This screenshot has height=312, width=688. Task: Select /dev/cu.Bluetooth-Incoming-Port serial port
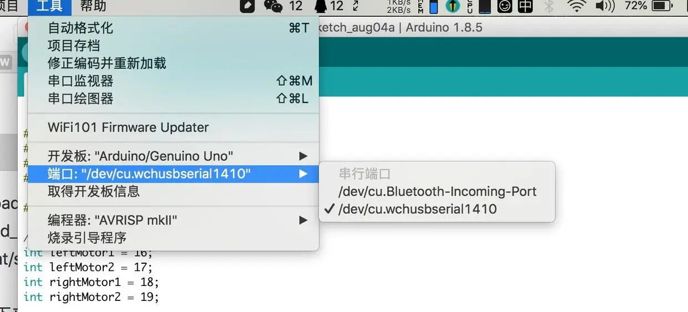(x=437, y=192)
